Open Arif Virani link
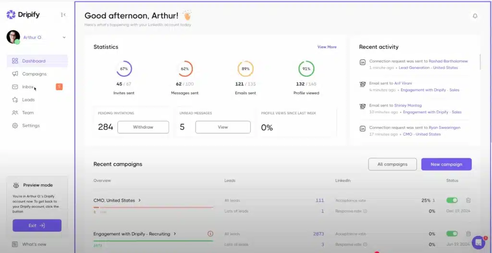 pyautogui.click(x=403, y=84)
